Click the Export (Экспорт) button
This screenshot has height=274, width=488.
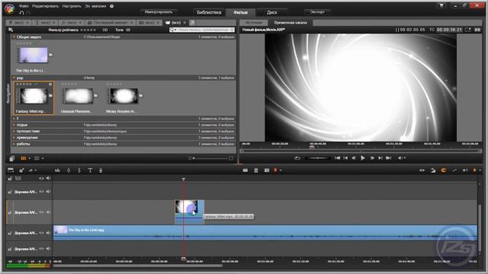pos(317,12)
